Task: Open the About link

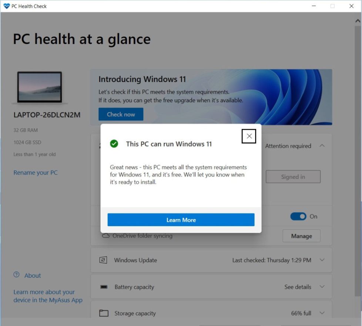Action: tap(33, 275)
